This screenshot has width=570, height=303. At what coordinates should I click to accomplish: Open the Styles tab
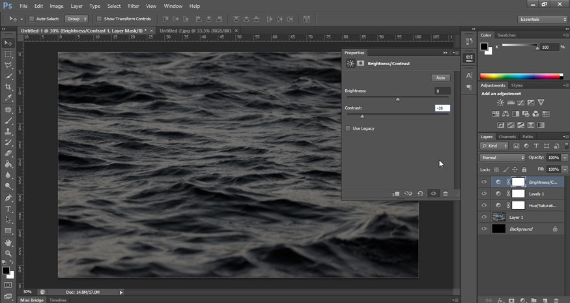pyautogui.click(x=517, y=85)
